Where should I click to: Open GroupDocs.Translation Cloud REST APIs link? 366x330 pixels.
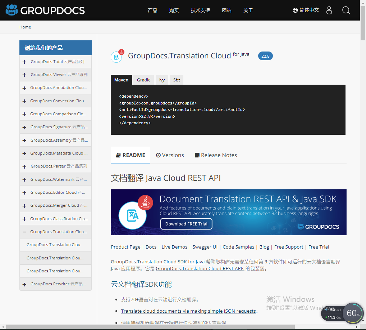click(200, 268)
